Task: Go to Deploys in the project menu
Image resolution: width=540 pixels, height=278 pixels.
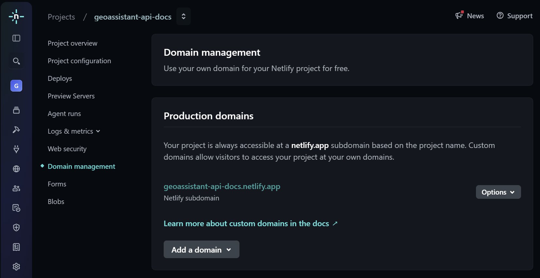Action: (x=60, y=79)
